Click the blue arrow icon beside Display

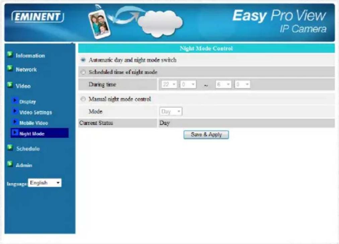[x=15, y=100]
